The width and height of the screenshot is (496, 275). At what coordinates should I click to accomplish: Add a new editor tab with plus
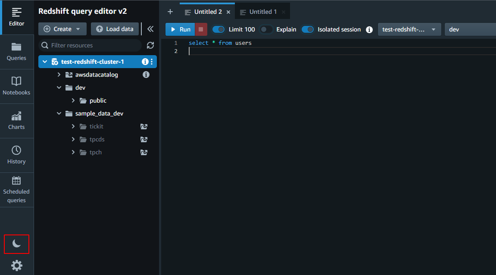coord(170,12)
